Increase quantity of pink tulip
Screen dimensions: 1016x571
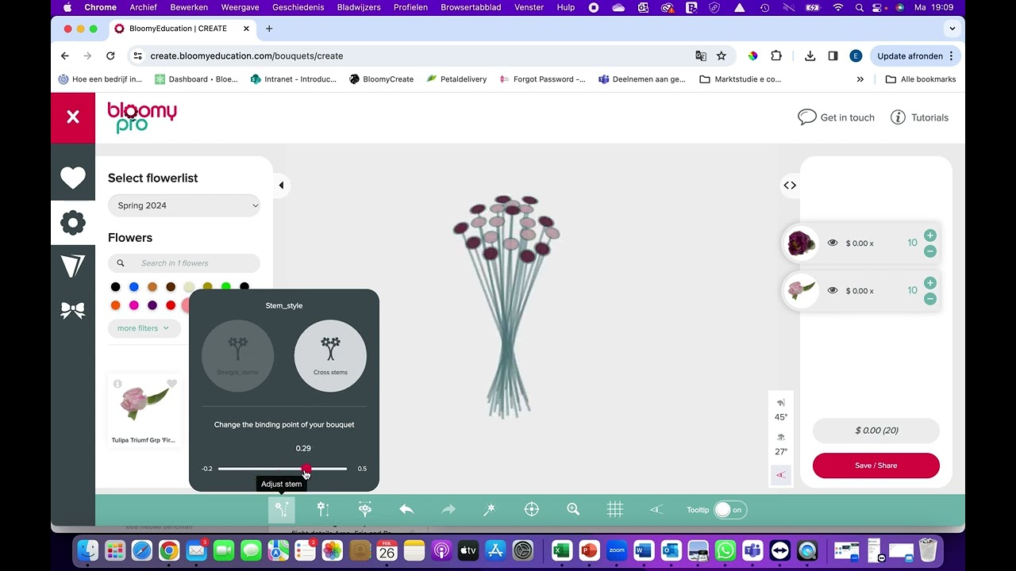tap(930, 283)
